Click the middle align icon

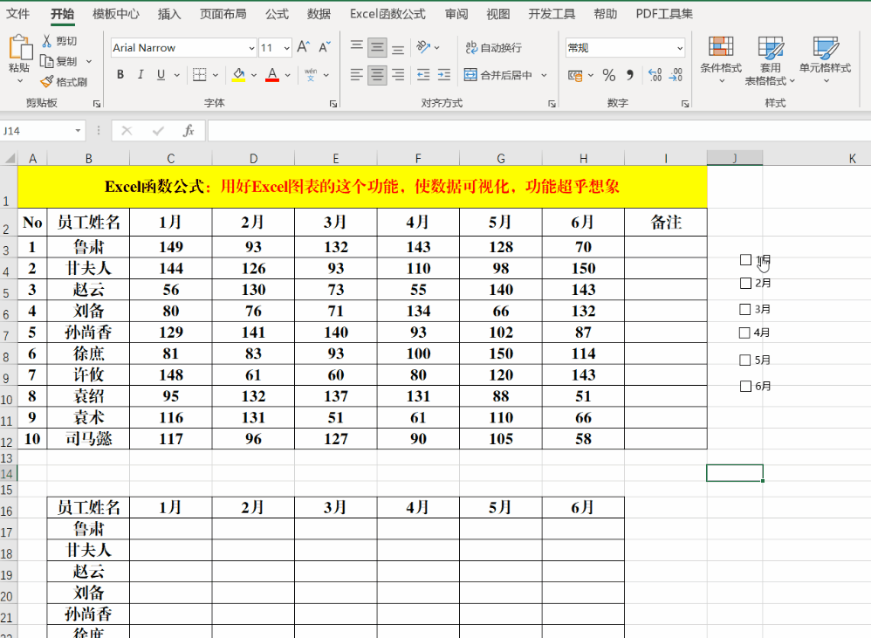tap(377, 47)
